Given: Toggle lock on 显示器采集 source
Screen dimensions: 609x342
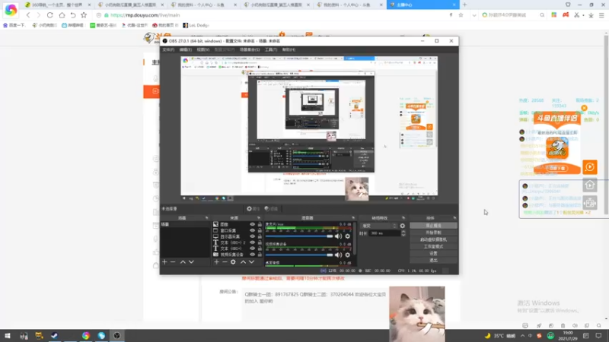Looking at the screenshot, I should [260, 236].
